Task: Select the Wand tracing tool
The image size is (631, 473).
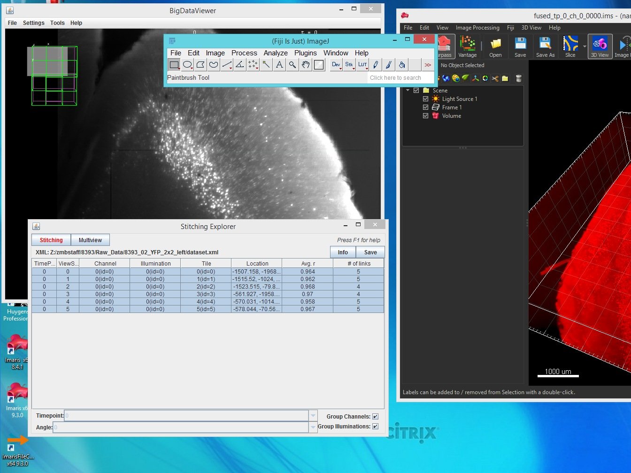Action: 266,65
